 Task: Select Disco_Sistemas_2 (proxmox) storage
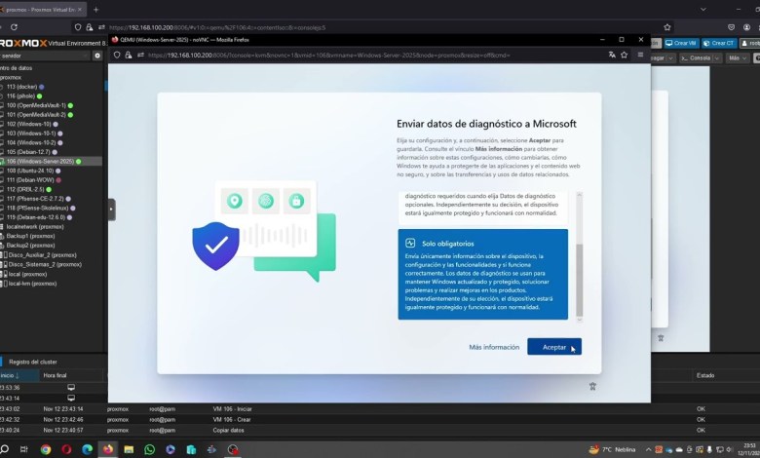pos(44,264)
